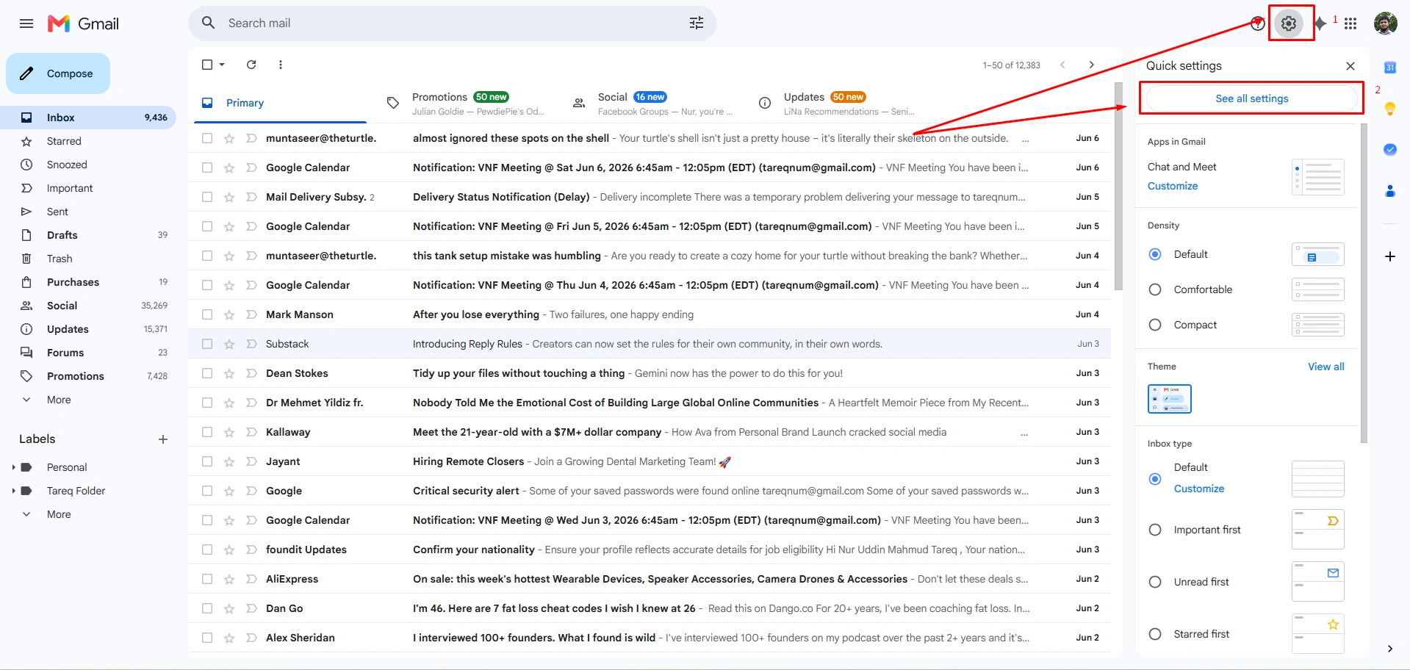Select the current theme thumbnail
This screenshot has width=1410, height=670.
[1170, 399]
